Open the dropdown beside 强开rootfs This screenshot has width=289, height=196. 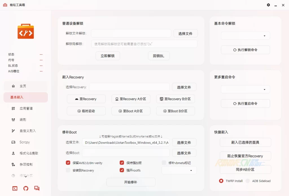coord(179,170)
